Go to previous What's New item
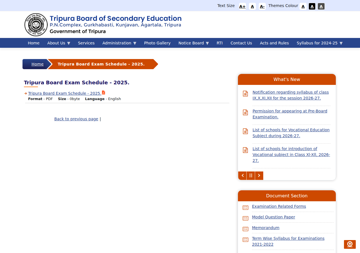This screenshot has width=360, height=253. coord(242,176)
